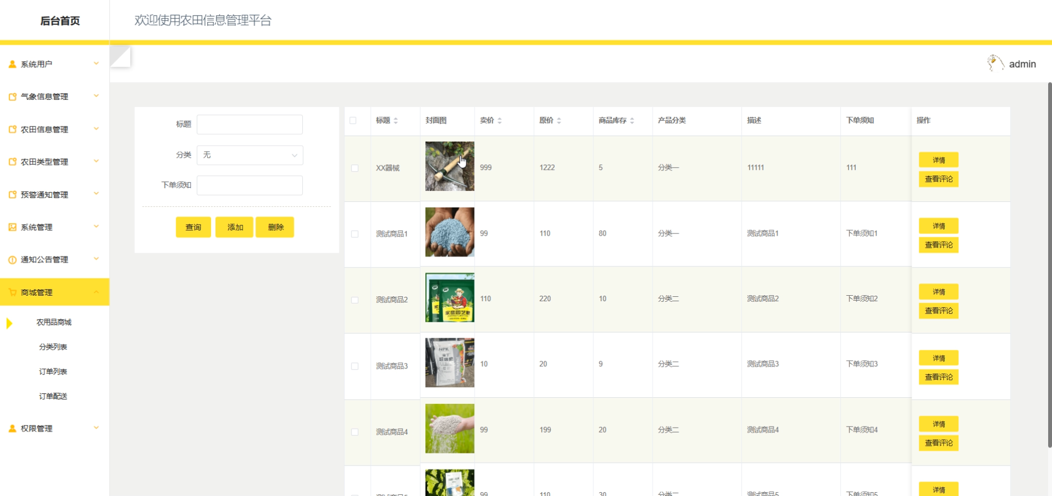The image size is (1052, 496).
Task: Click the 删除 delete button
Action: click(x=275, y=227)
